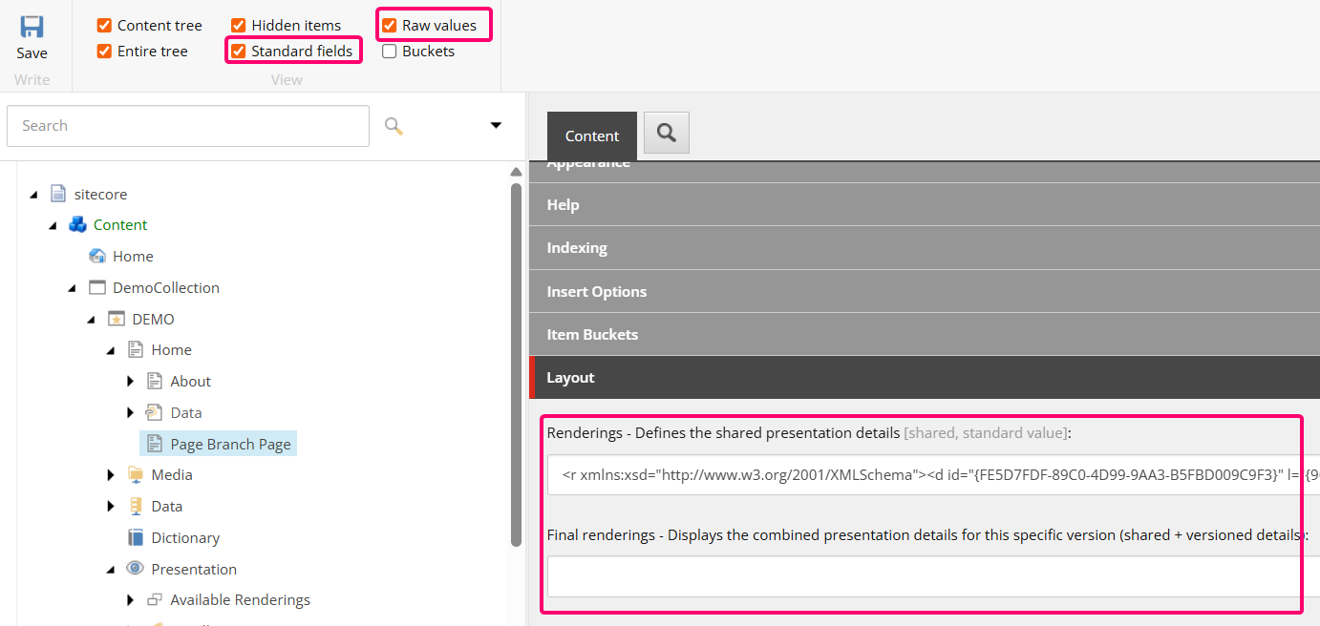This screenshot has width=1320, height=626.
Task: Open Available Renderings tree item
Action: click(240, 600)
